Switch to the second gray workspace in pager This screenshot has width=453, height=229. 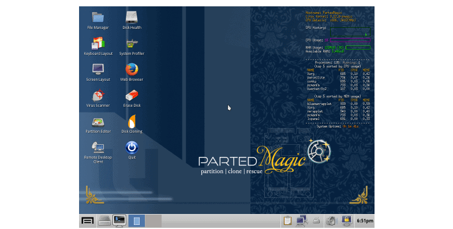pos(153,221)
